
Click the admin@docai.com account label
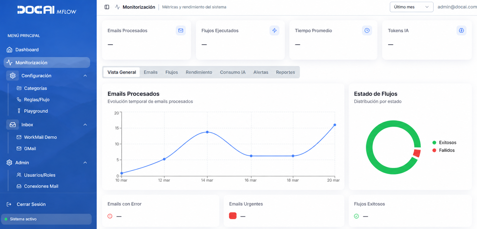(x=457, y=7)
